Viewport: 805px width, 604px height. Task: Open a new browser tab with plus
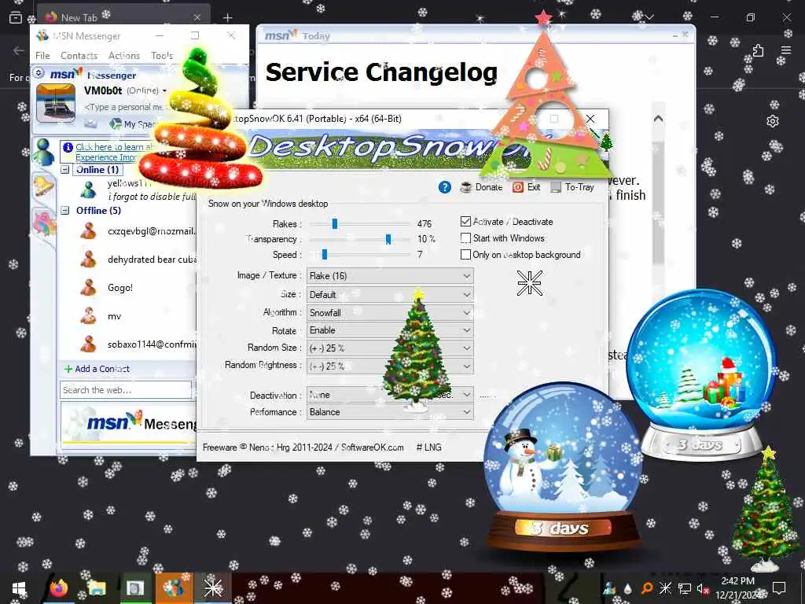(227, 18)
